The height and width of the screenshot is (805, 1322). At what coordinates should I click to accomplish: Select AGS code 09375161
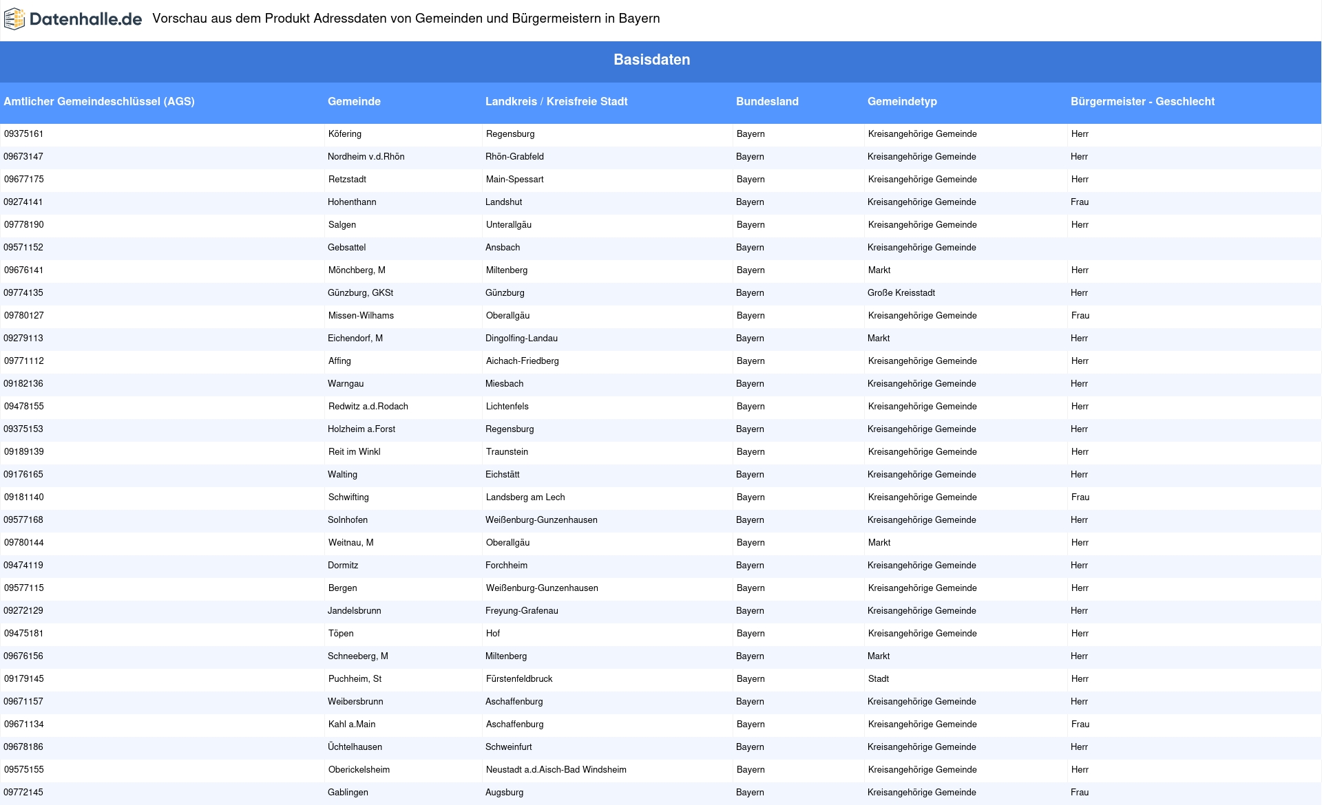[23, 134]
